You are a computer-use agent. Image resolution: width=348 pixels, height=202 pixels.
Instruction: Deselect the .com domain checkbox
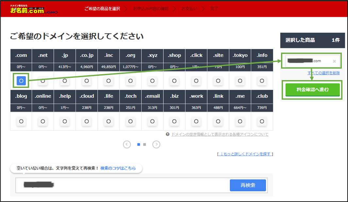coord(21,81)
